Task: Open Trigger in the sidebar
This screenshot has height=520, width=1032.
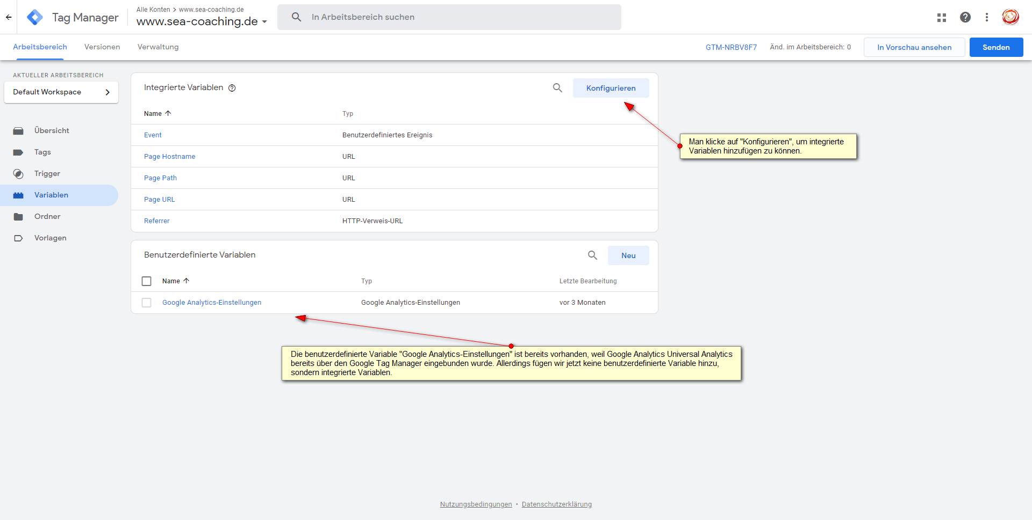Action: tap(47, 174)
